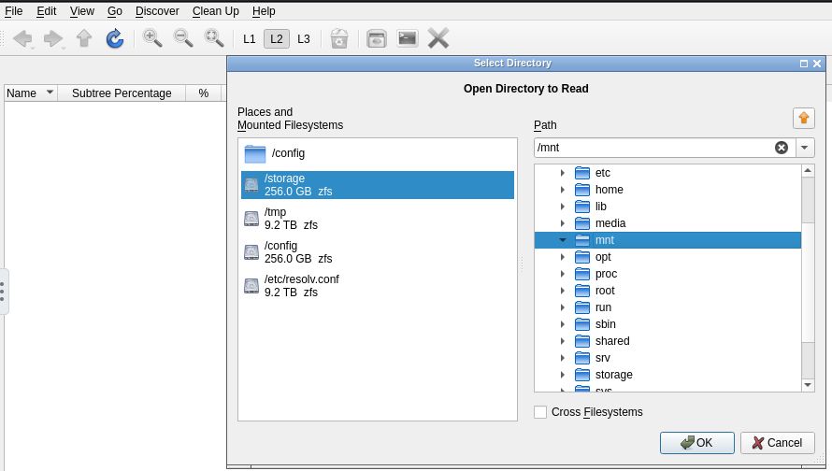832x471 pixels.
Task: Select the /tmp 9.2 TB zfs filesystem
Action: point(378,219)
